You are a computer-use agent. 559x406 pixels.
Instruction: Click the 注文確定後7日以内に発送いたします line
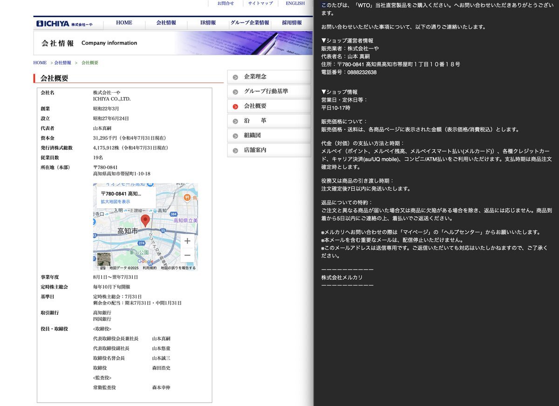tap(366, 189)
